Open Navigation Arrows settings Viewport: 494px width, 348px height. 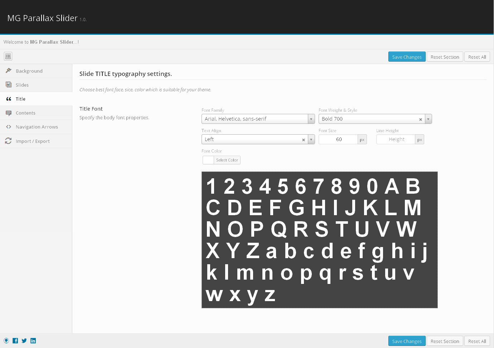[x=36, y=127]
